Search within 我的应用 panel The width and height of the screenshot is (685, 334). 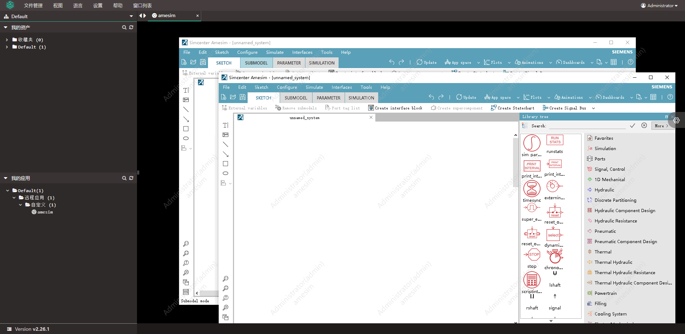(x=124, y=178)
